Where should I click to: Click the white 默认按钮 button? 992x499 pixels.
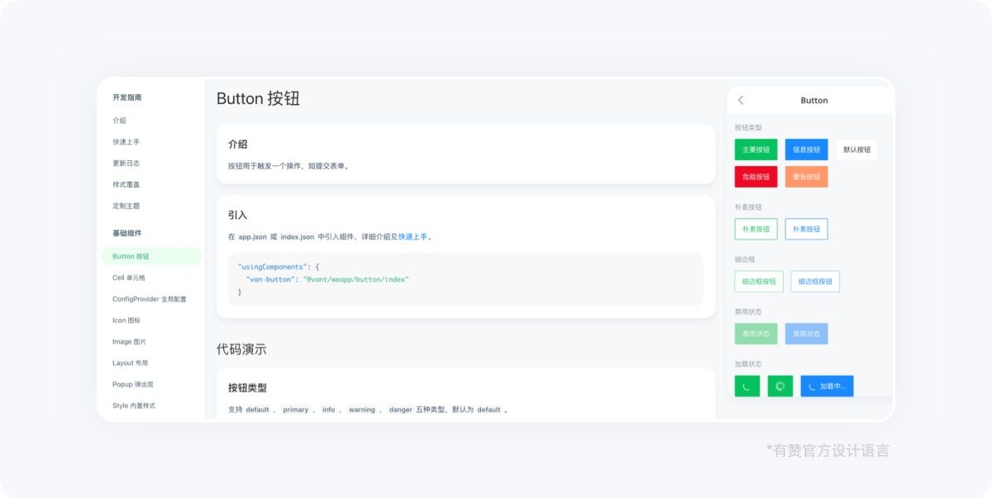tap(856, 150)
